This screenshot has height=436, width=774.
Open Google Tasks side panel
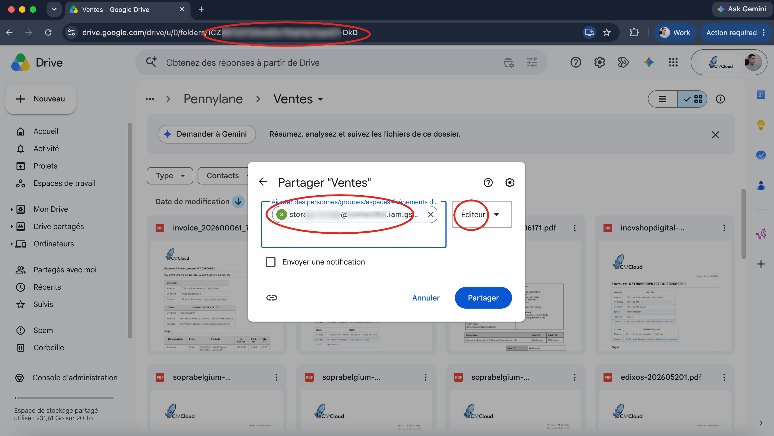click(761, 155)
